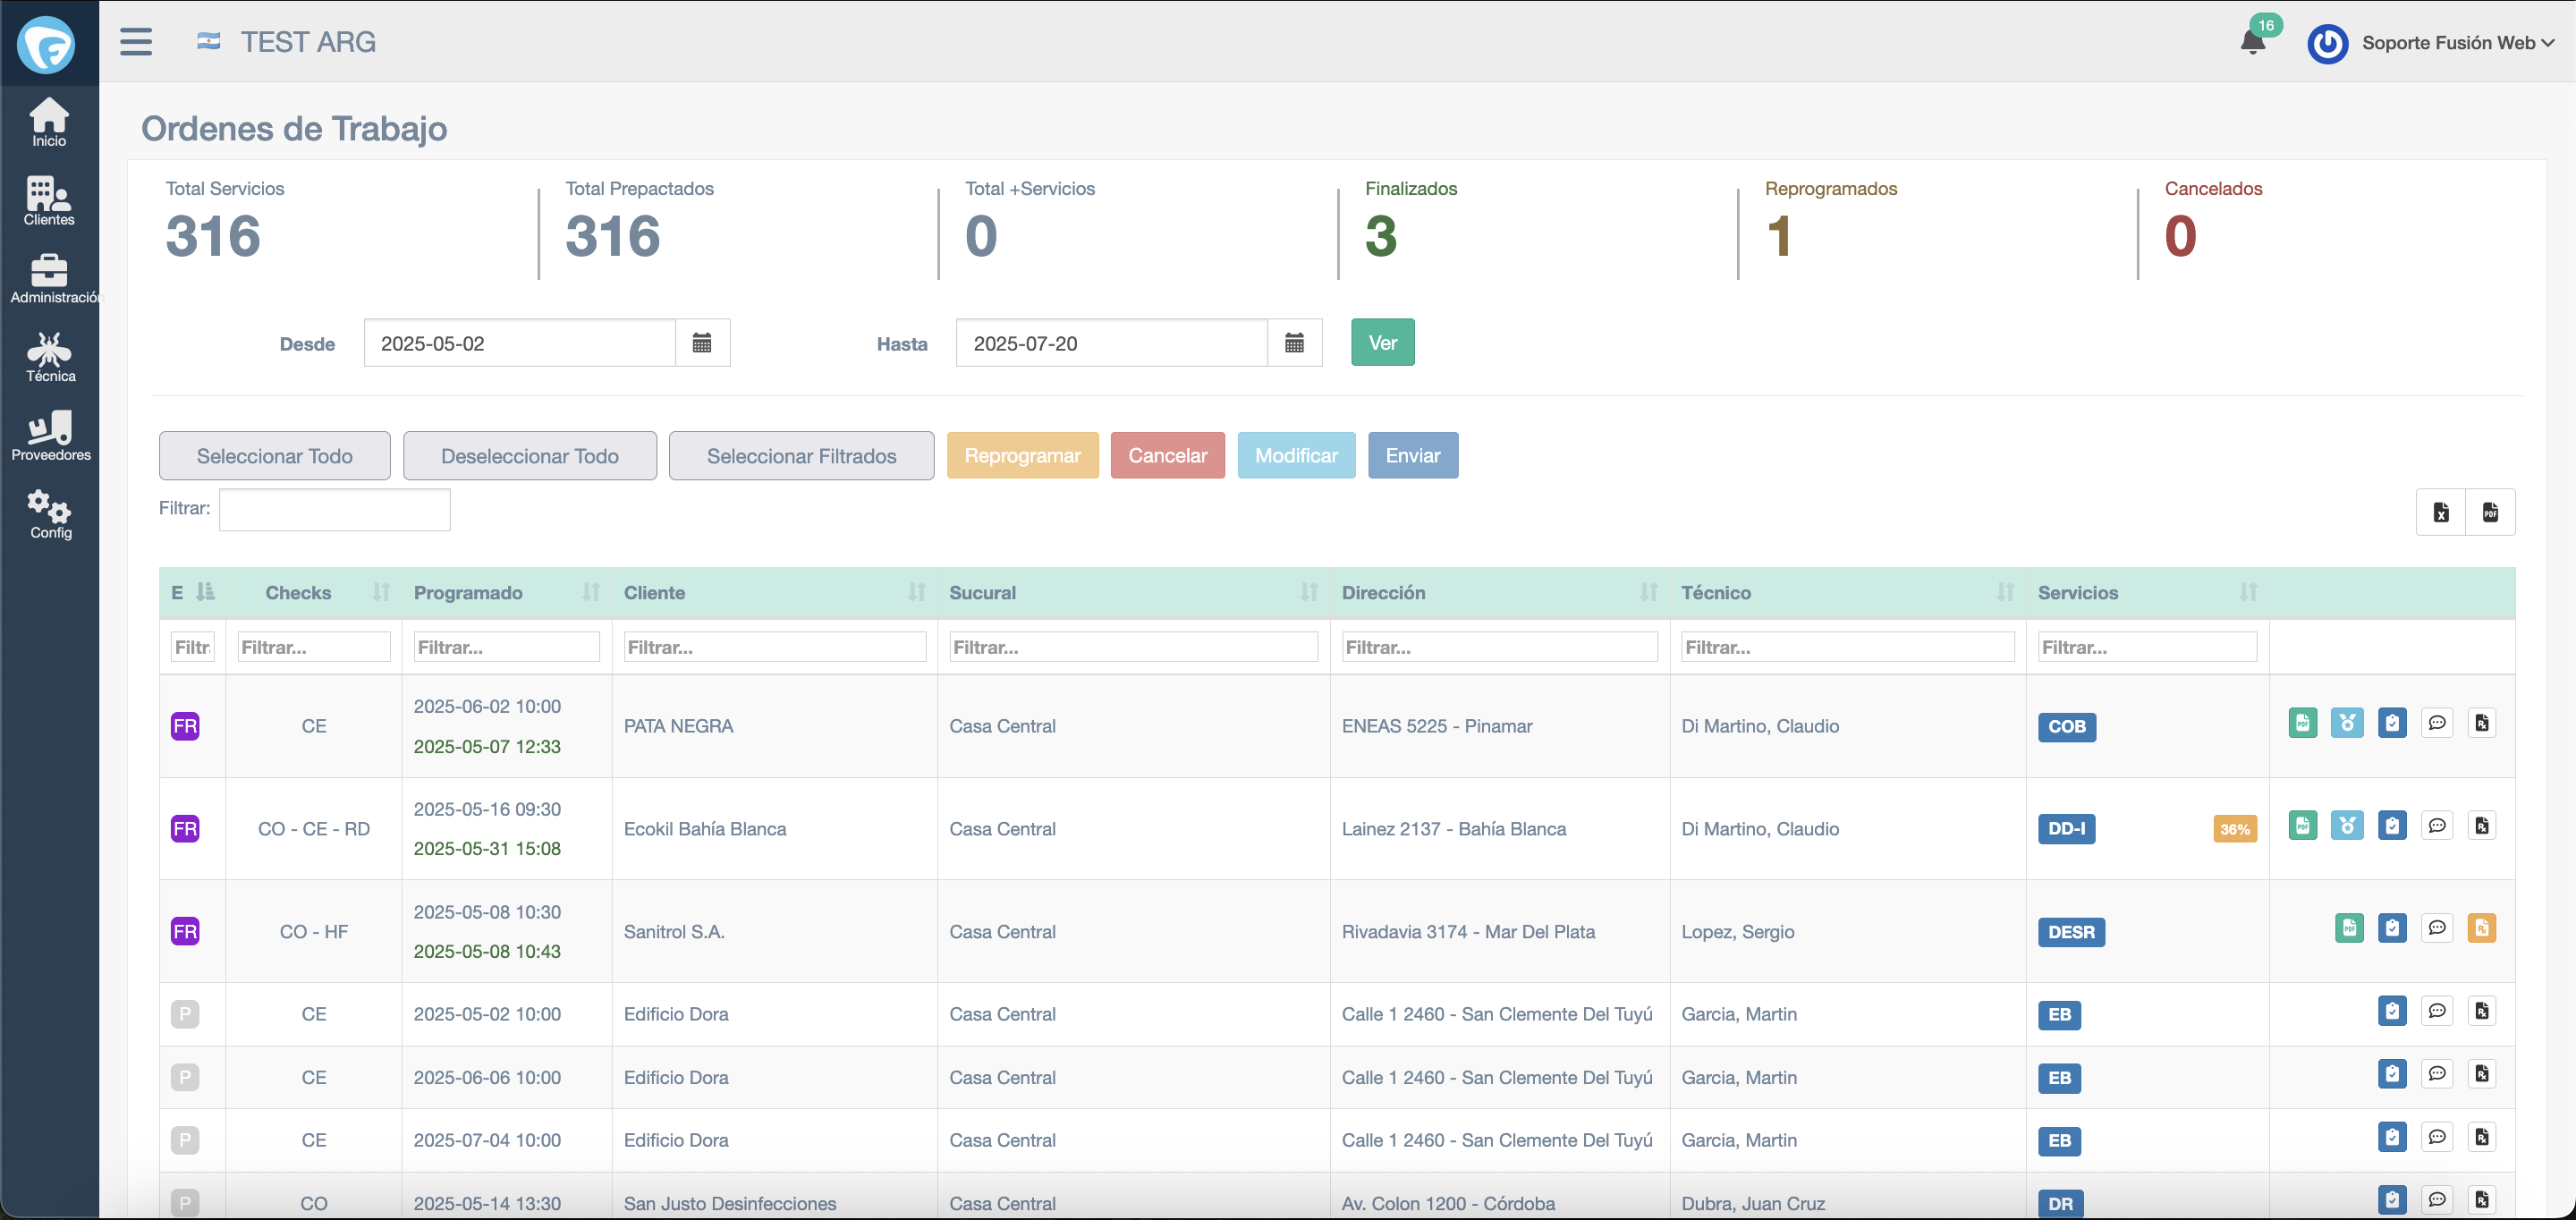Viewport: 2576px width, 1220px height.
Task: Click COB service tag
Action: pos(2066,727)
